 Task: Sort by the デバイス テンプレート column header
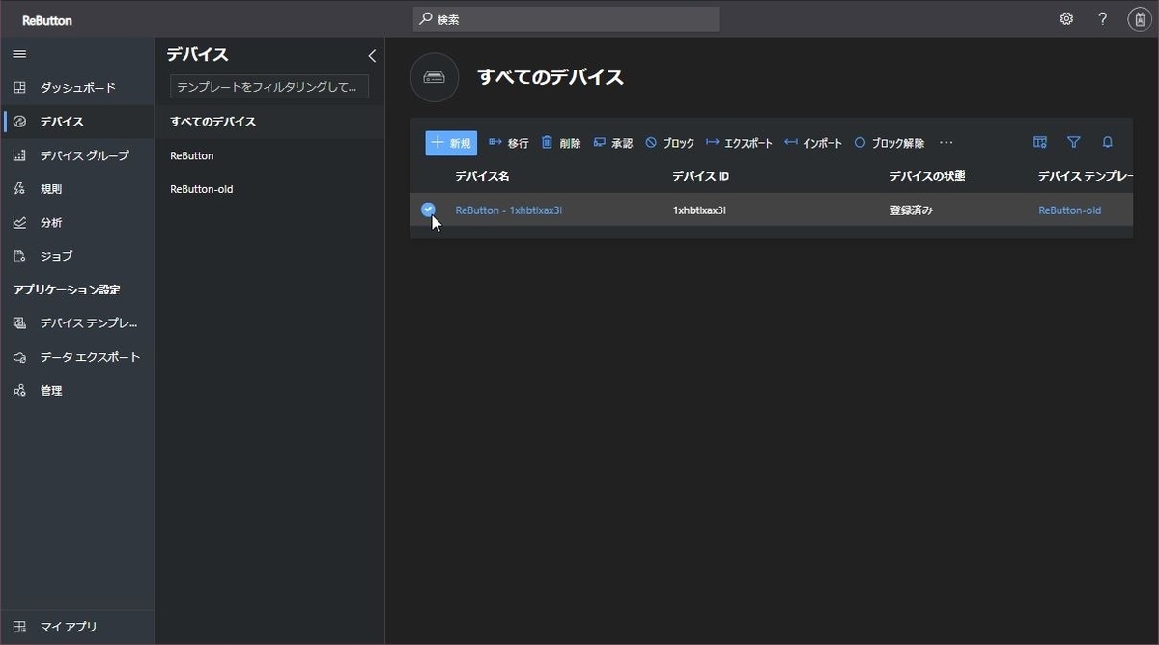pyautogui.click(x=1086, y=176)
